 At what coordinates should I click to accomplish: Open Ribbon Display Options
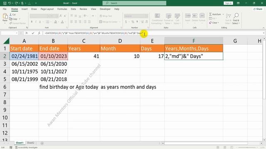[x=238, y=3]
